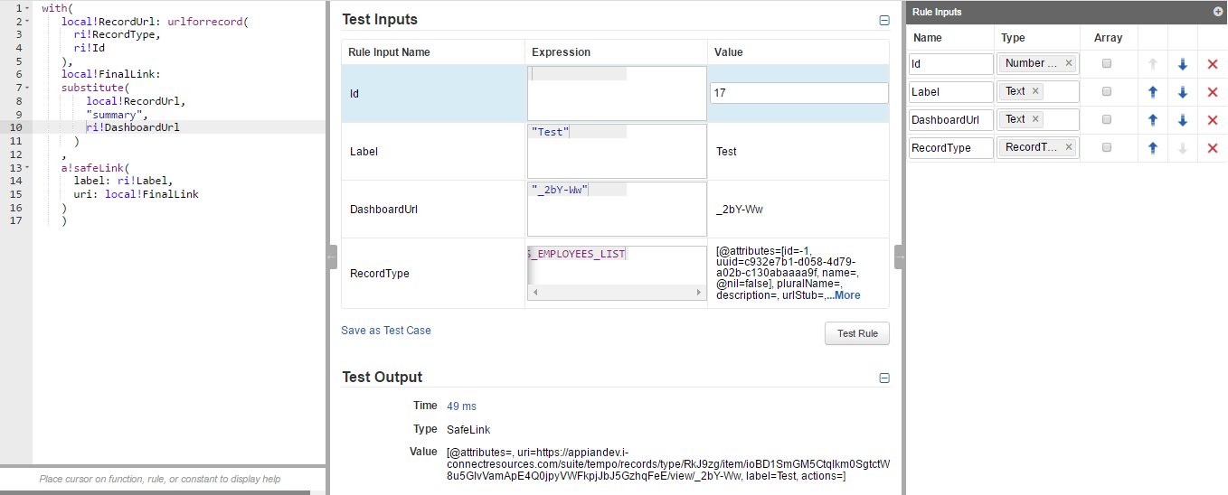Focus the DashboardUrl name field in Rule Inputs
1228x495 pixels.
pyautogui.click(x=950, y=119)
